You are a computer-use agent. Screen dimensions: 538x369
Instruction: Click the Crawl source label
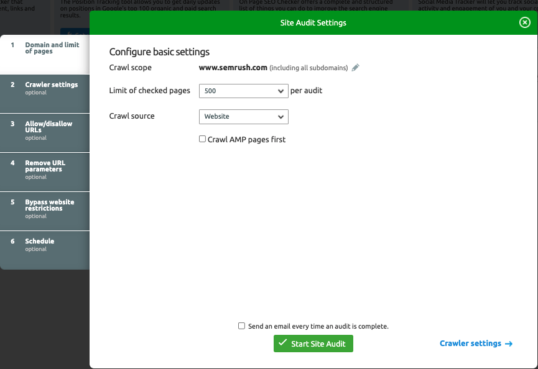[x=132, y=116]
